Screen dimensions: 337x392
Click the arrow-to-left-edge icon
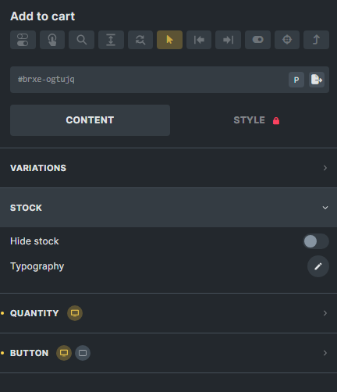click(199, 40)
